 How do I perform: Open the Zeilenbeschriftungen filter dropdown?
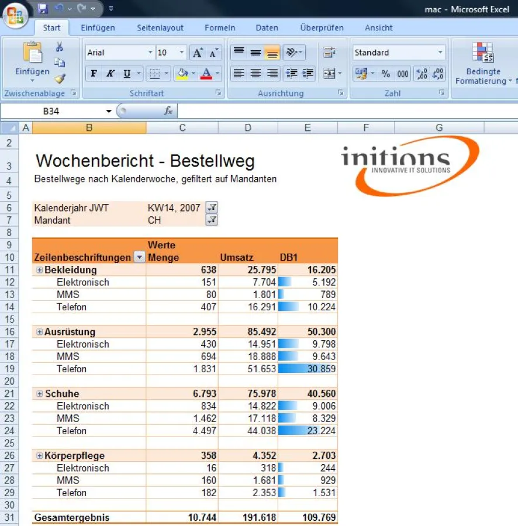(138, 257)
